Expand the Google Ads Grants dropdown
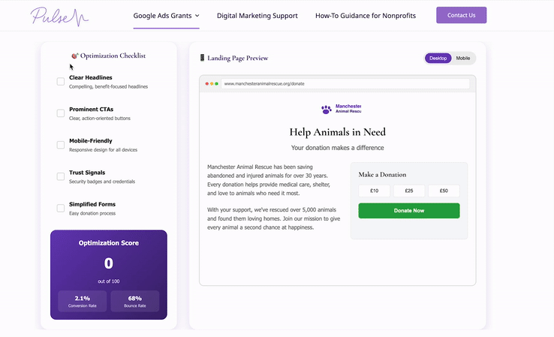This screenshot has height=337, width=554. click(167, 15)
